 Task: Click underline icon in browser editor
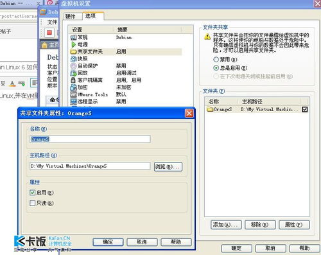click(3, 83)
